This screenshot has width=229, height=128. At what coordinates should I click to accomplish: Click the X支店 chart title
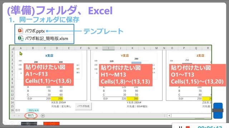(49, 55)
